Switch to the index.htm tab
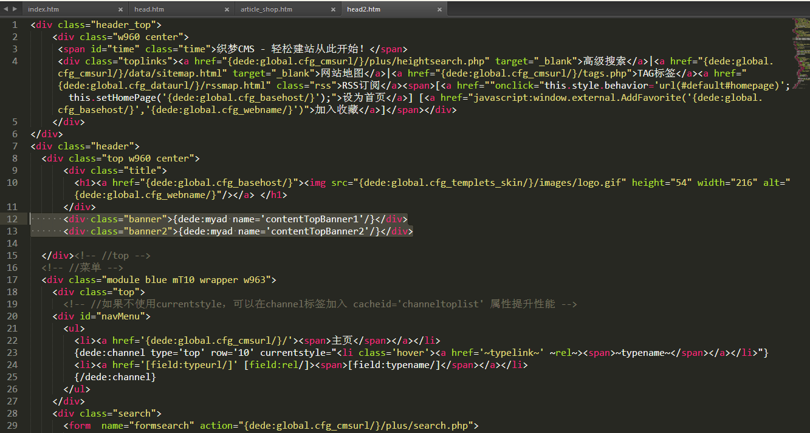 [x=44, y=9]
